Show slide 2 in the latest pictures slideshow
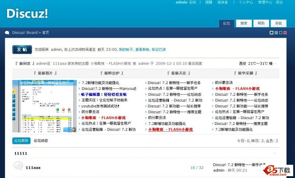Screen dimensions: 295x178 point(73,129)
